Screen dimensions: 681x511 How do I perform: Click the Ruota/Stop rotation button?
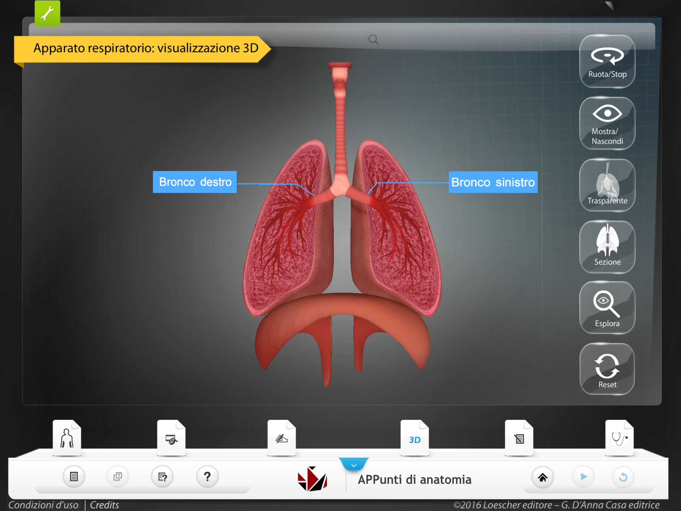pyautogui.click(x=607, y=62)
